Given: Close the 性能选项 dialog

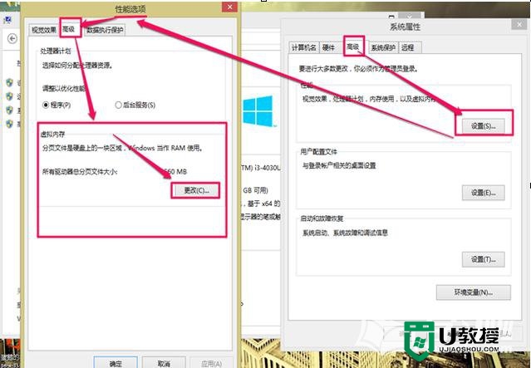Looking at the screenshot, I should [229, 7].
